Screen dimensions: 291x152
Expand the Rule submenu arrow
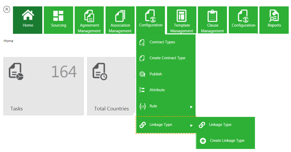(191, 107)
